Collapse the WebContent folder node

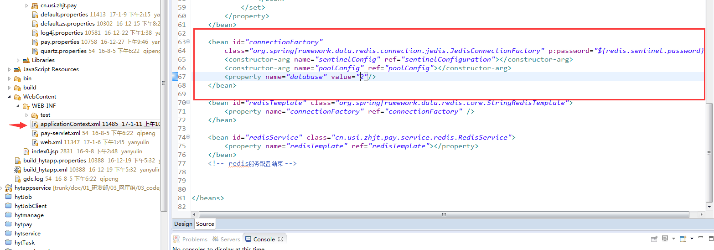coord(10,97)
